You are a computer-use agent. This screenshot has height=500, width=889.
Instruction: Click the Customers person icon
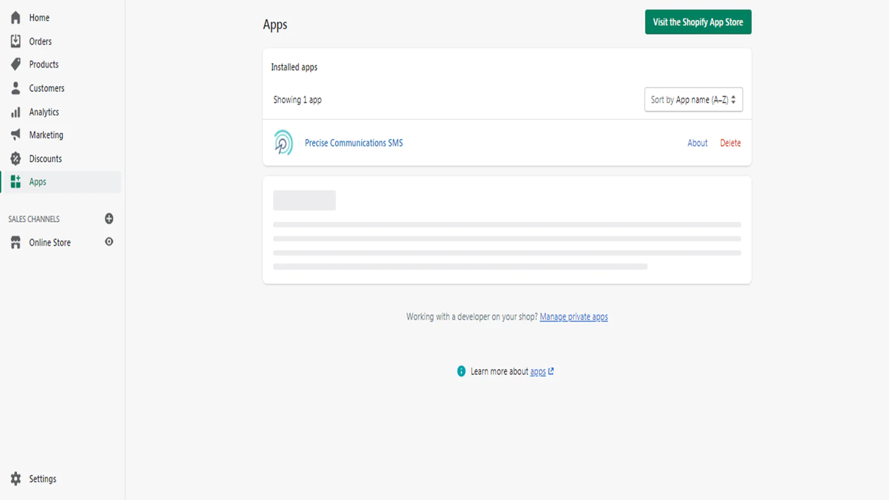coord(16,88)
